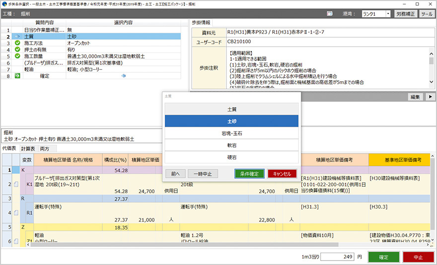Click the blue arrow marker beside 土質 row

pos(17,37)
